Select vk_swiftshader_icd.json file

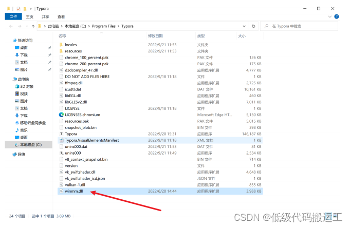tap(85, 178)
